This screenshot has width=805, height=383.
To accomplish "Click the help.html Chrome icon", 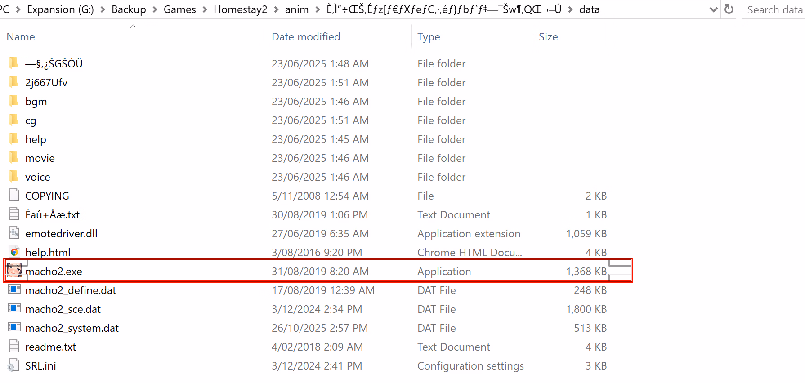I will tap(14, 252).
